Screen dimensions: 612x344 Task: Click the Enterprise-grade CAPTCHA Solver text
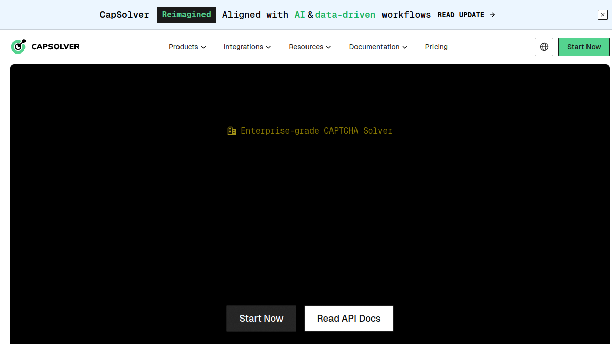pyautogui.click(x=317, y=131)
